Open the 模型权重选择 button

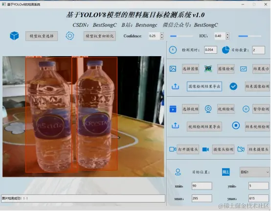tap(42, 36)
